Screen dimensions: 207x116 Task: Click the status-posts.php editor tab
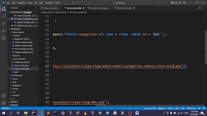(x=74, y=8)
